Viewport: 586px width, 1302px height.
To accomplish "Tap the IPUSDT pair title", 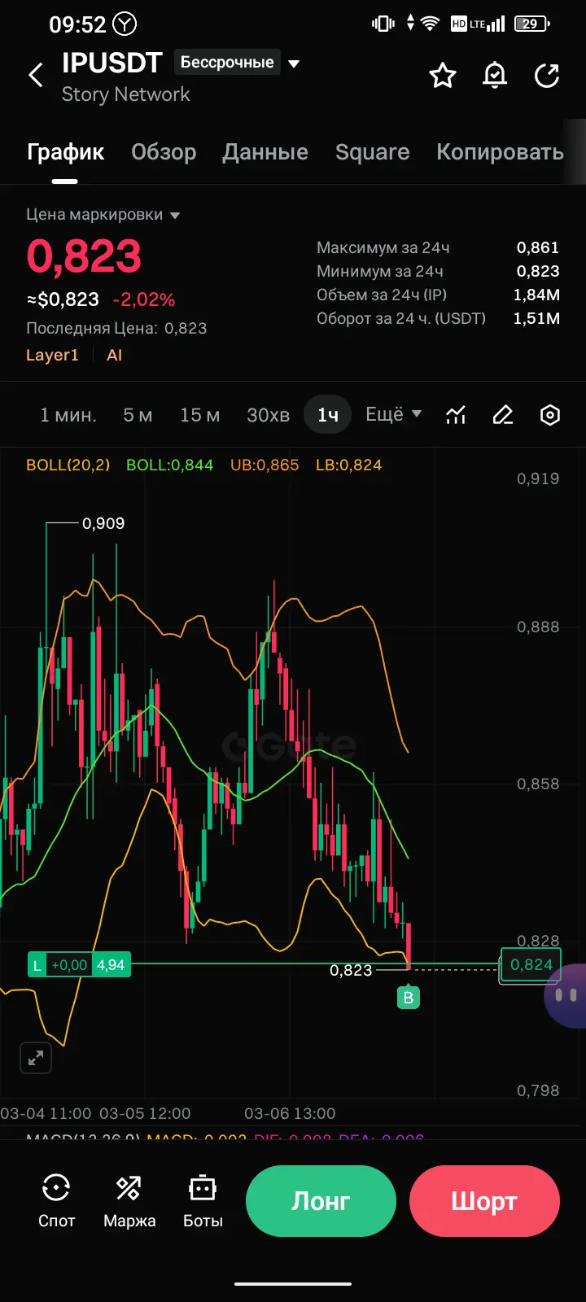I will 112,63.
